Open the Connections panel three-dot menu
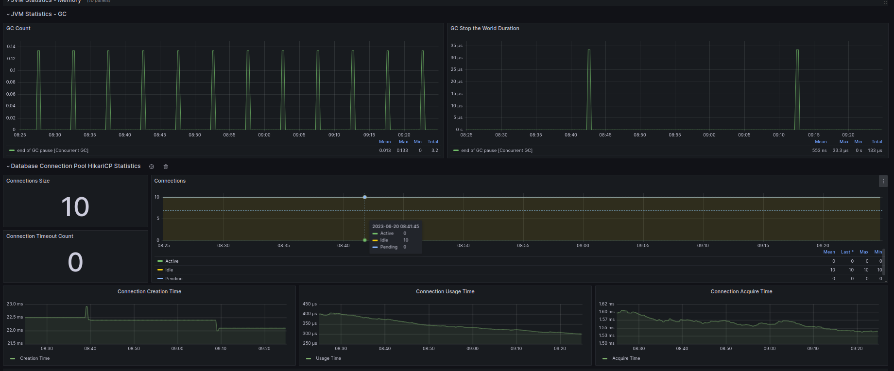Viewport: 894px width, 371px height. [883, 181]
